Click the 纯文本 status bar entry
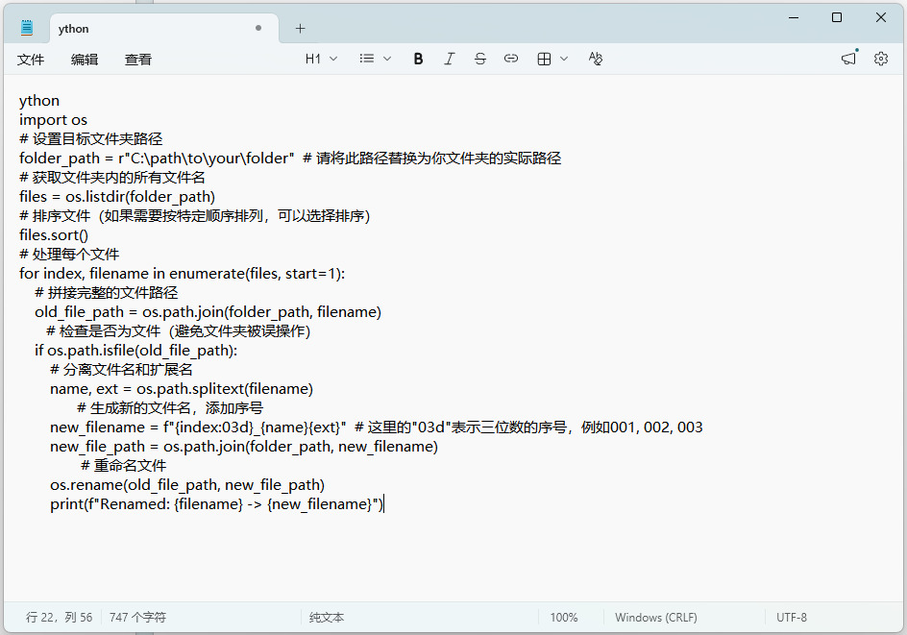Screen dimensions: 907x635 click(x=327, y=617)
